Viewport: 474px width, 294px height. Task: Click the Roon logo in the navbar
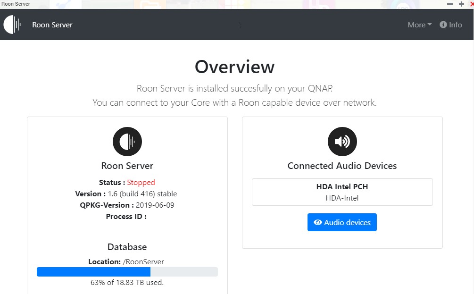[12, 25]
